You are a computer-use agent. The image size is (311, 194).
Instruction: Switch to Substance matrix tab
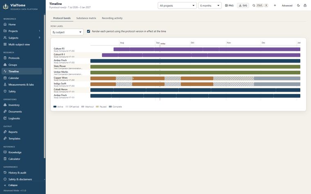(x=86, y=18)
